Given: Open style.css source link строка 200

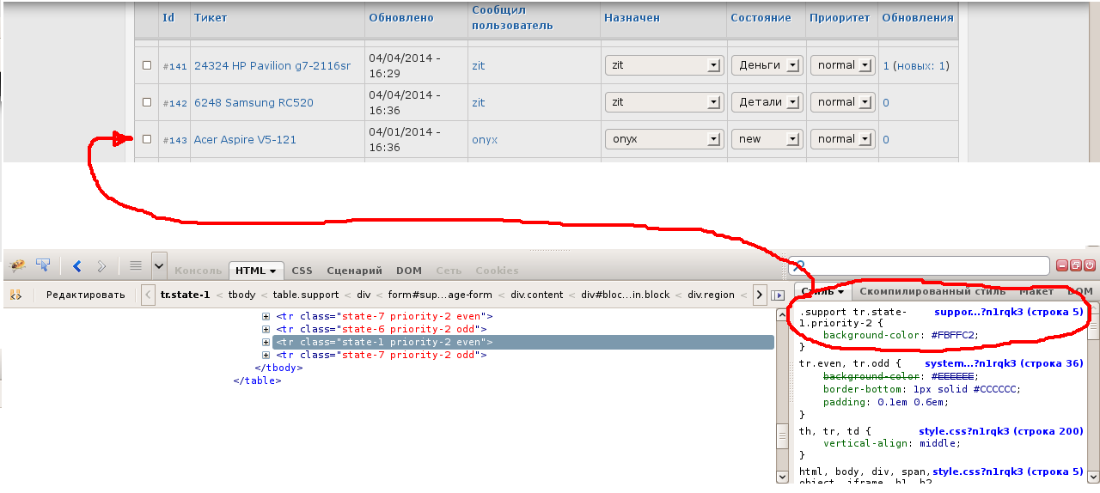Looking at the screenshot, I should coord(1001,430).
